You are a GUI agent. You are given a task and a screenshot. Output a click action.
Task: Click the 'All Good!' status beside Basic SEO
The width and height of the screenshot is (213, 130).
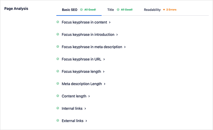(90, 10)
